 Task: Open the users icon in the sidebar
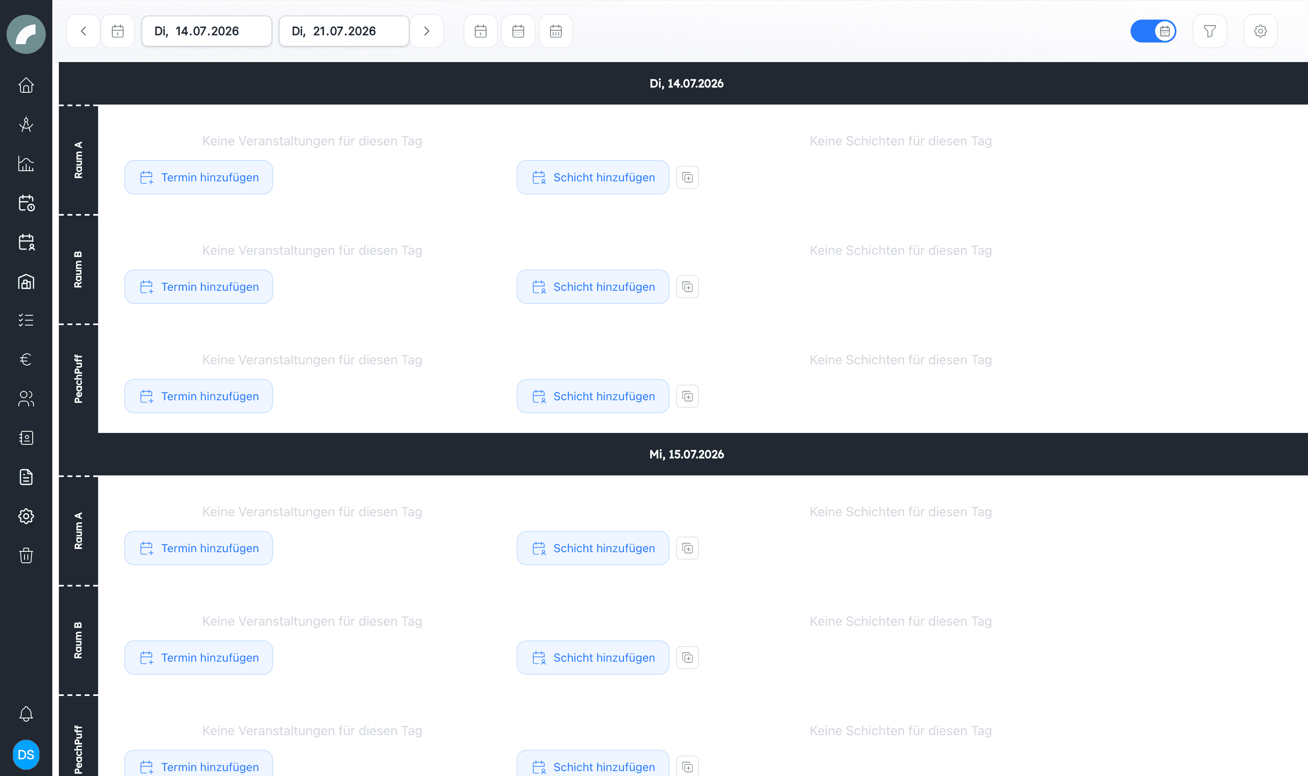26,399
